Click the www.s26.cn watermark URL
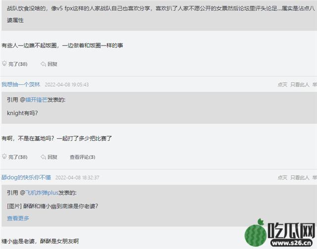Viewport: 317px width, 249px height. (x=293, y=243)
